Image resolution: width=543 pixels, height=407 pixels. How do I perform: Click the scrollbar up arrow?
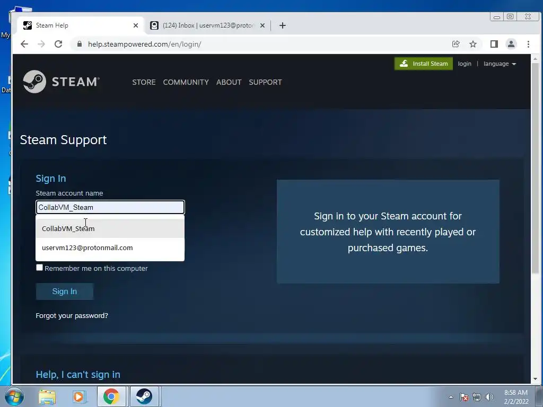535,58
